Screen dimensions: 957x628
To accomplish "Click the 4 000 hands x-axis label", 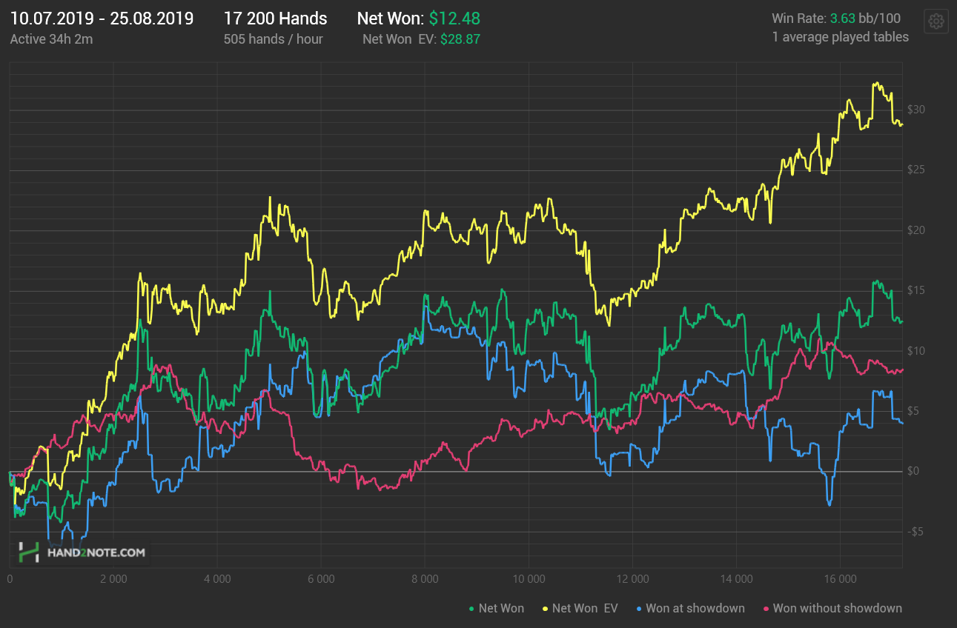I will coord(216,579).
